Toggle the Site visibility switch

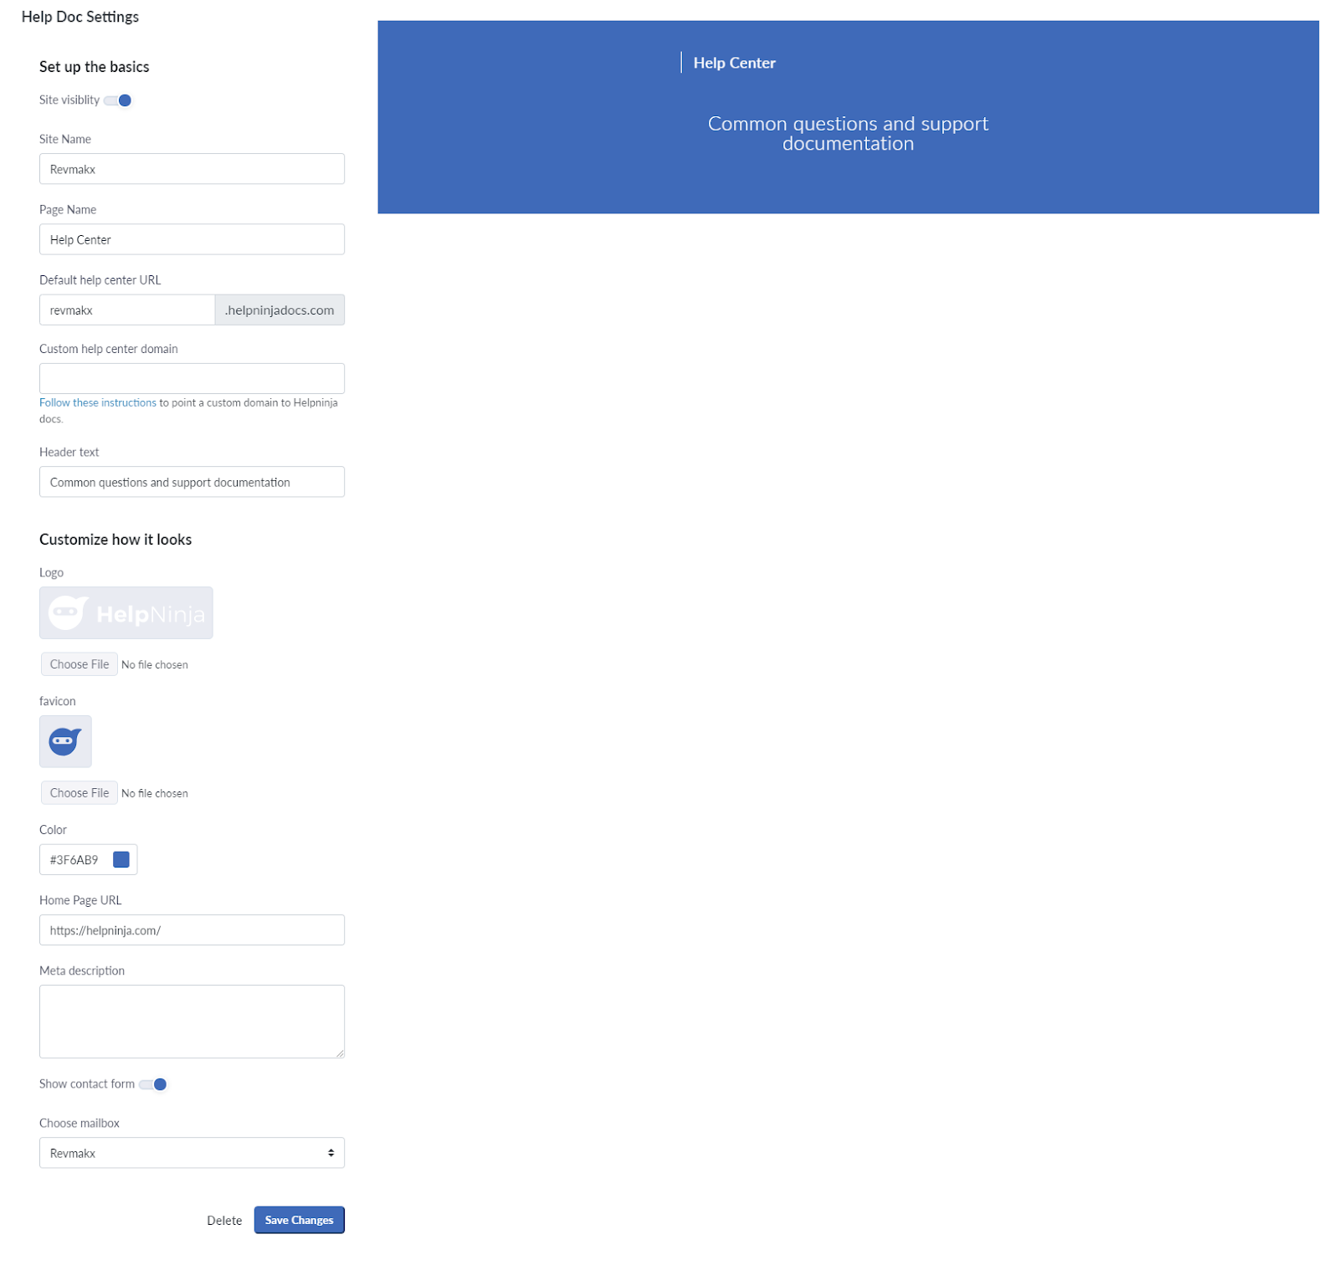point(118,100)
